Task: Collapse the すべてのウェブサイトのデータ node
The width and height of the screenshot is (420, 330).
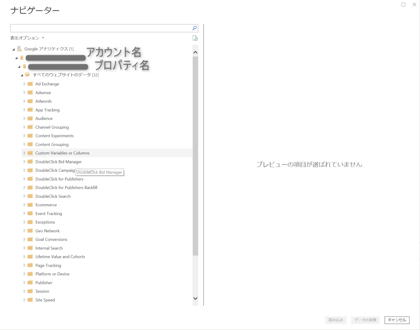Action: [22, 75]
